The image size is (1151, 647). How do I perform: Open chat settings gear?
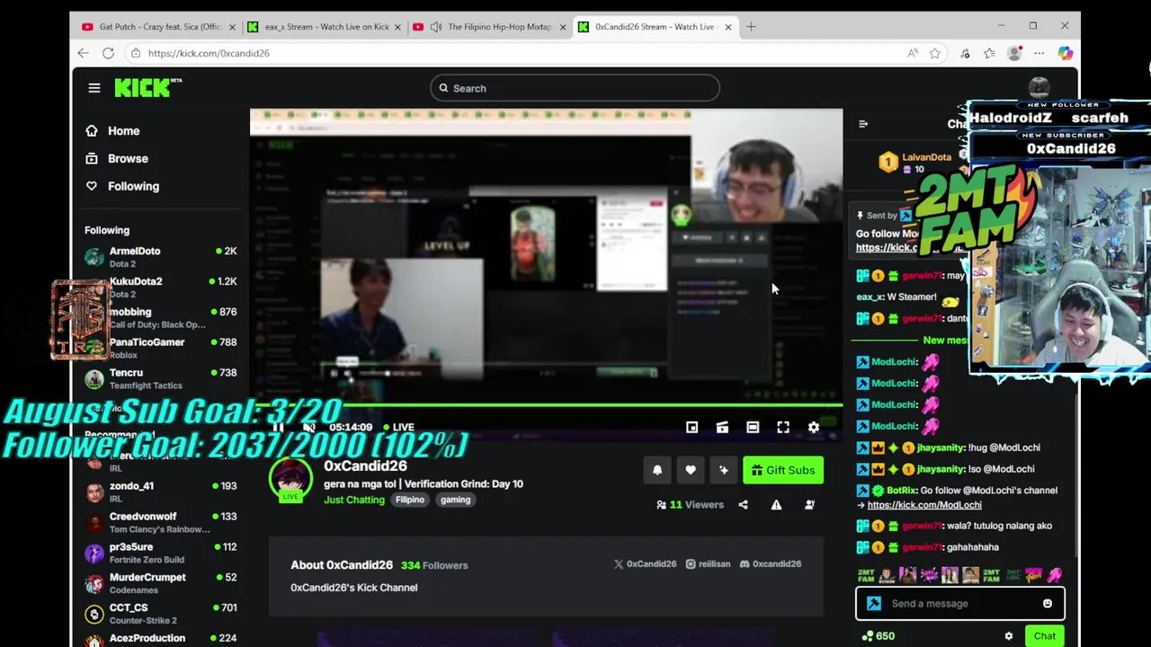click(x=1009, y=636)
